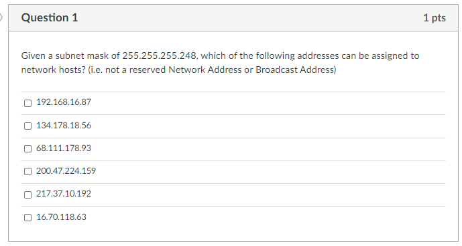Click the phrase network hosts in question

pyautogui.click(x=52, y=70)
